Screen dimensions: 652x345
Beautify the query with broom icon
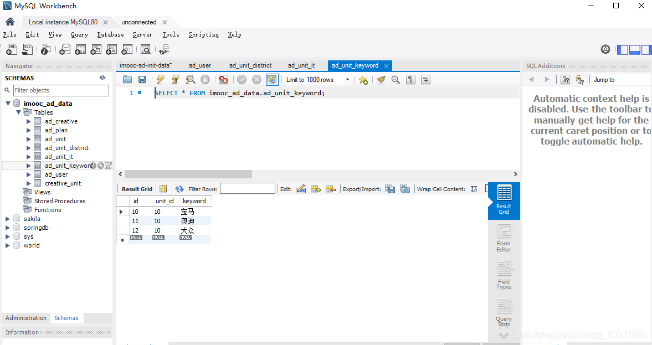(381, 79)
